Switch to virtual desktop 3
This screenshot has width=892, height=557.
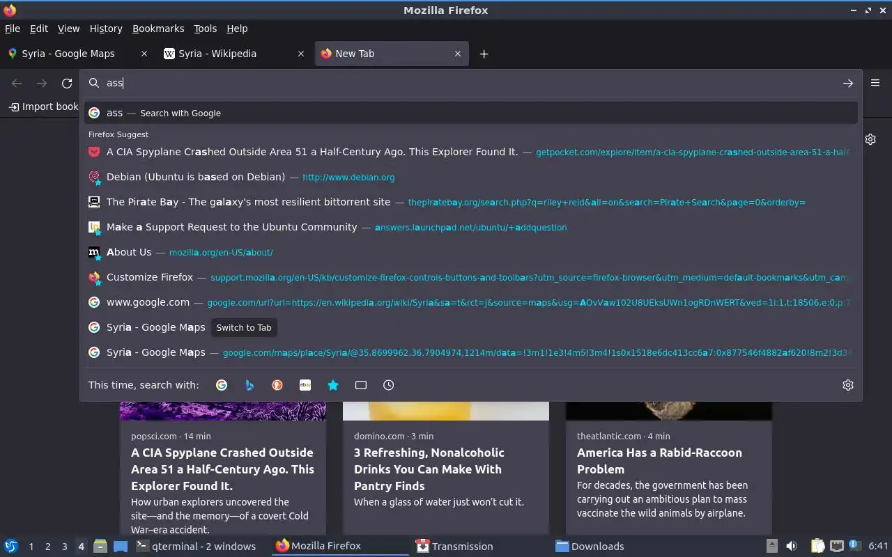coord(64,547)
